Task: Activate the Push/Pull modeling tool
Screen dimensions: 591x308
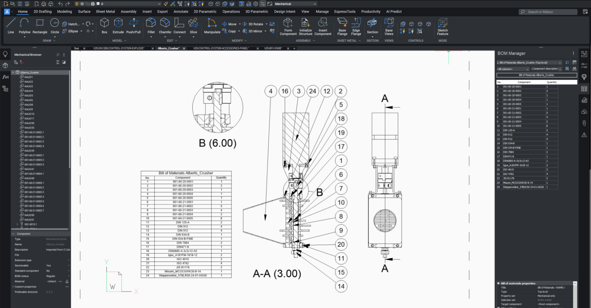Action: click(133, 24)
